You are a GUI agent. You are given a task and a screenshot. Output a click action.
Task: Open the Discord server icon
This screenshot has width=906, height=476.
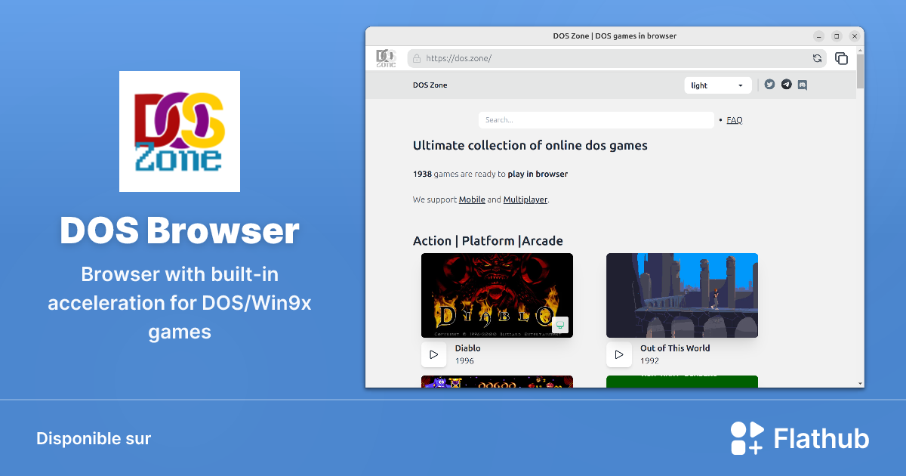pyautogui.click(x=802, y=85)
